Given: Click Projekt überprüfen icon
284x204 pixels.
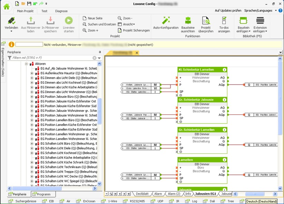Looking at the screenshot, I should coord(206,20).
